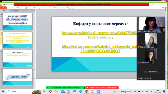Open the Файл tab
The width and height of the screenshot is (168, 94).
click(x=3, y=8)
